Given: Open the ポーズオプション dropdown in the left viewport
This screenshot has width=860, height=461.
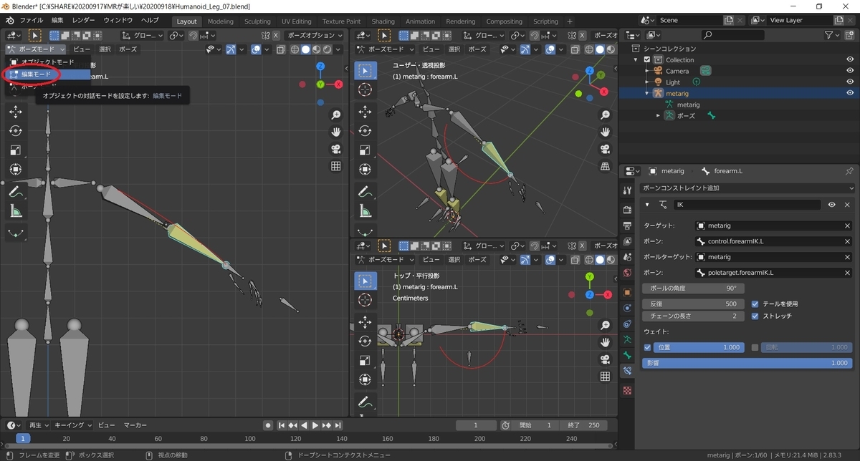Looking at the screenshot, I should pos(315,35).
